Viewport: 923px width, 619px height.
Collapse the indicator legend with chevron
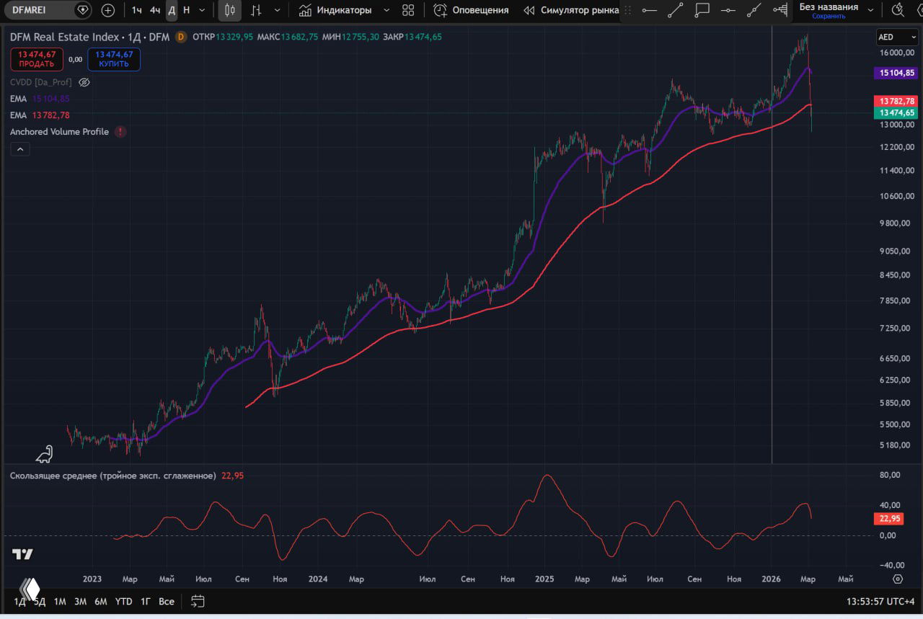20,149
